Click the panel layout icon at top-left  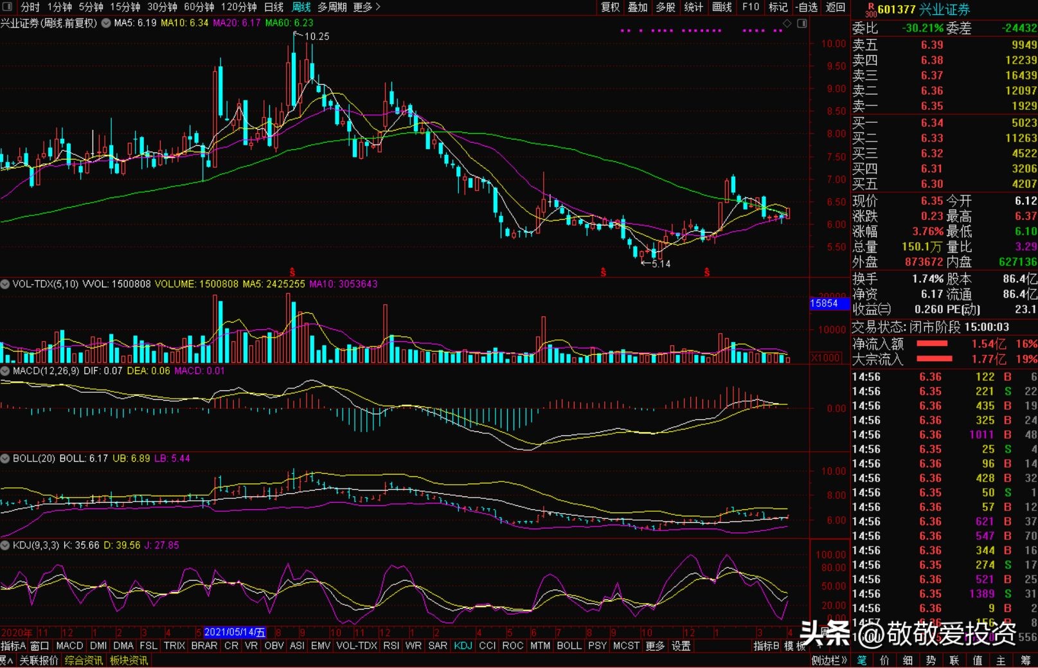[x=7, y=7]
